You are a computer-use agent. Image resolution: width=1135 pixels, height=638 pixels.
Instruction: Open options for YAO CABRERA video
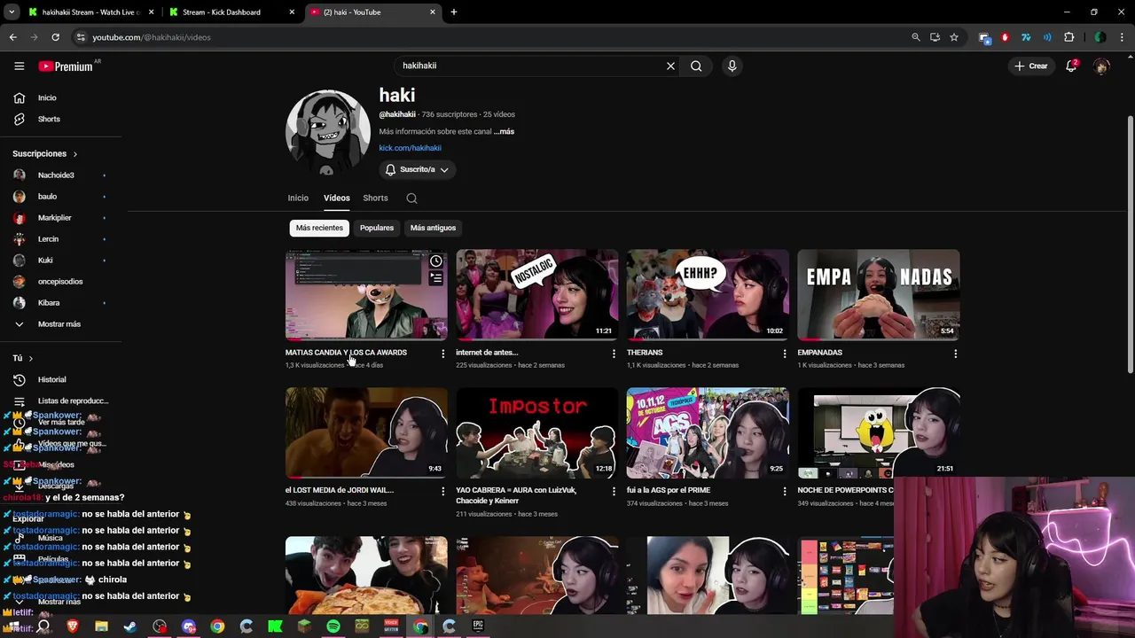pyautogui.click(x=614, y=491)
